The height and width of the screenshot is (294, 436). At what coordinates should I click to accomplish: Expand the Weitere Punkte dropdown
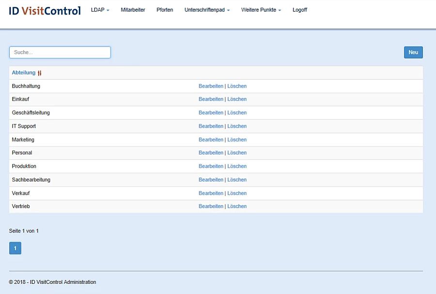pos(261,10)
